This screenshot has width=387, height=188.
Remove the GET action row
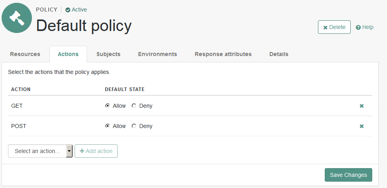point(361,106)
